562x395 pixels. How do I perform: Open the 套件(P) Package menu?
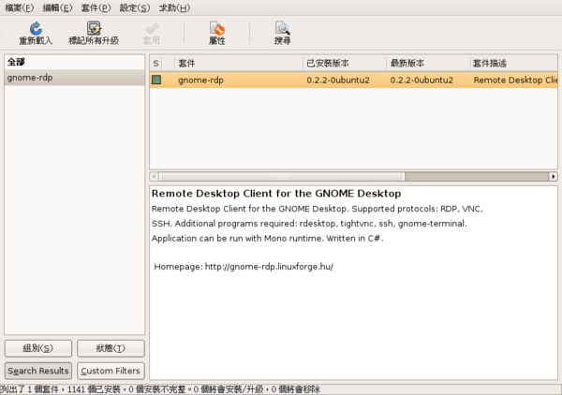[96, 7]
